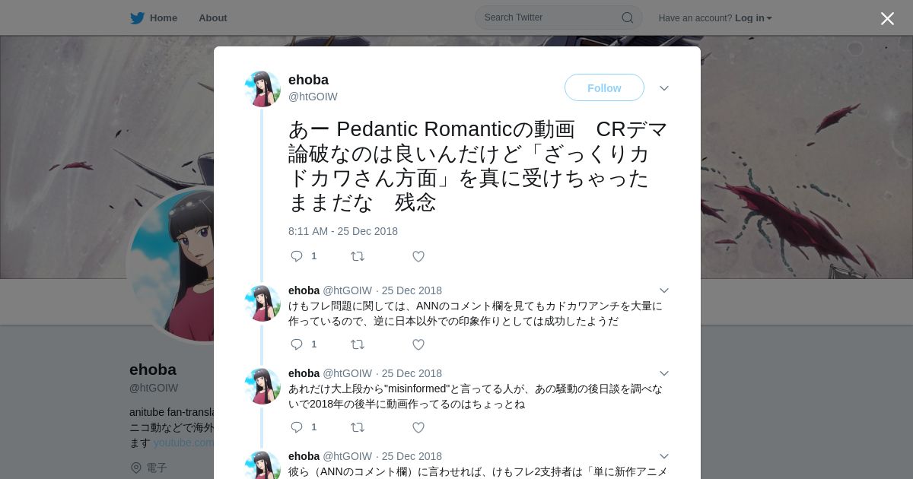Open ehoba's avatar in the main tweet
Image resolution: width=913 pixels, height=479 pixels.
click(262, 89)
